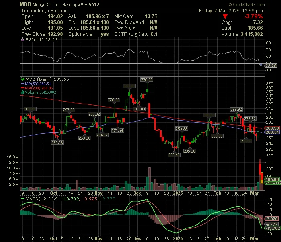Click the MA(50) 260.51 legend label
The image size is (281, 242).
(x=38, y=83)
